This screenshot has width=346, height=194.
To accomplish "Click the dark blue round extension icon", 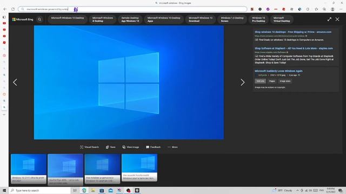I will click(300, 9).
